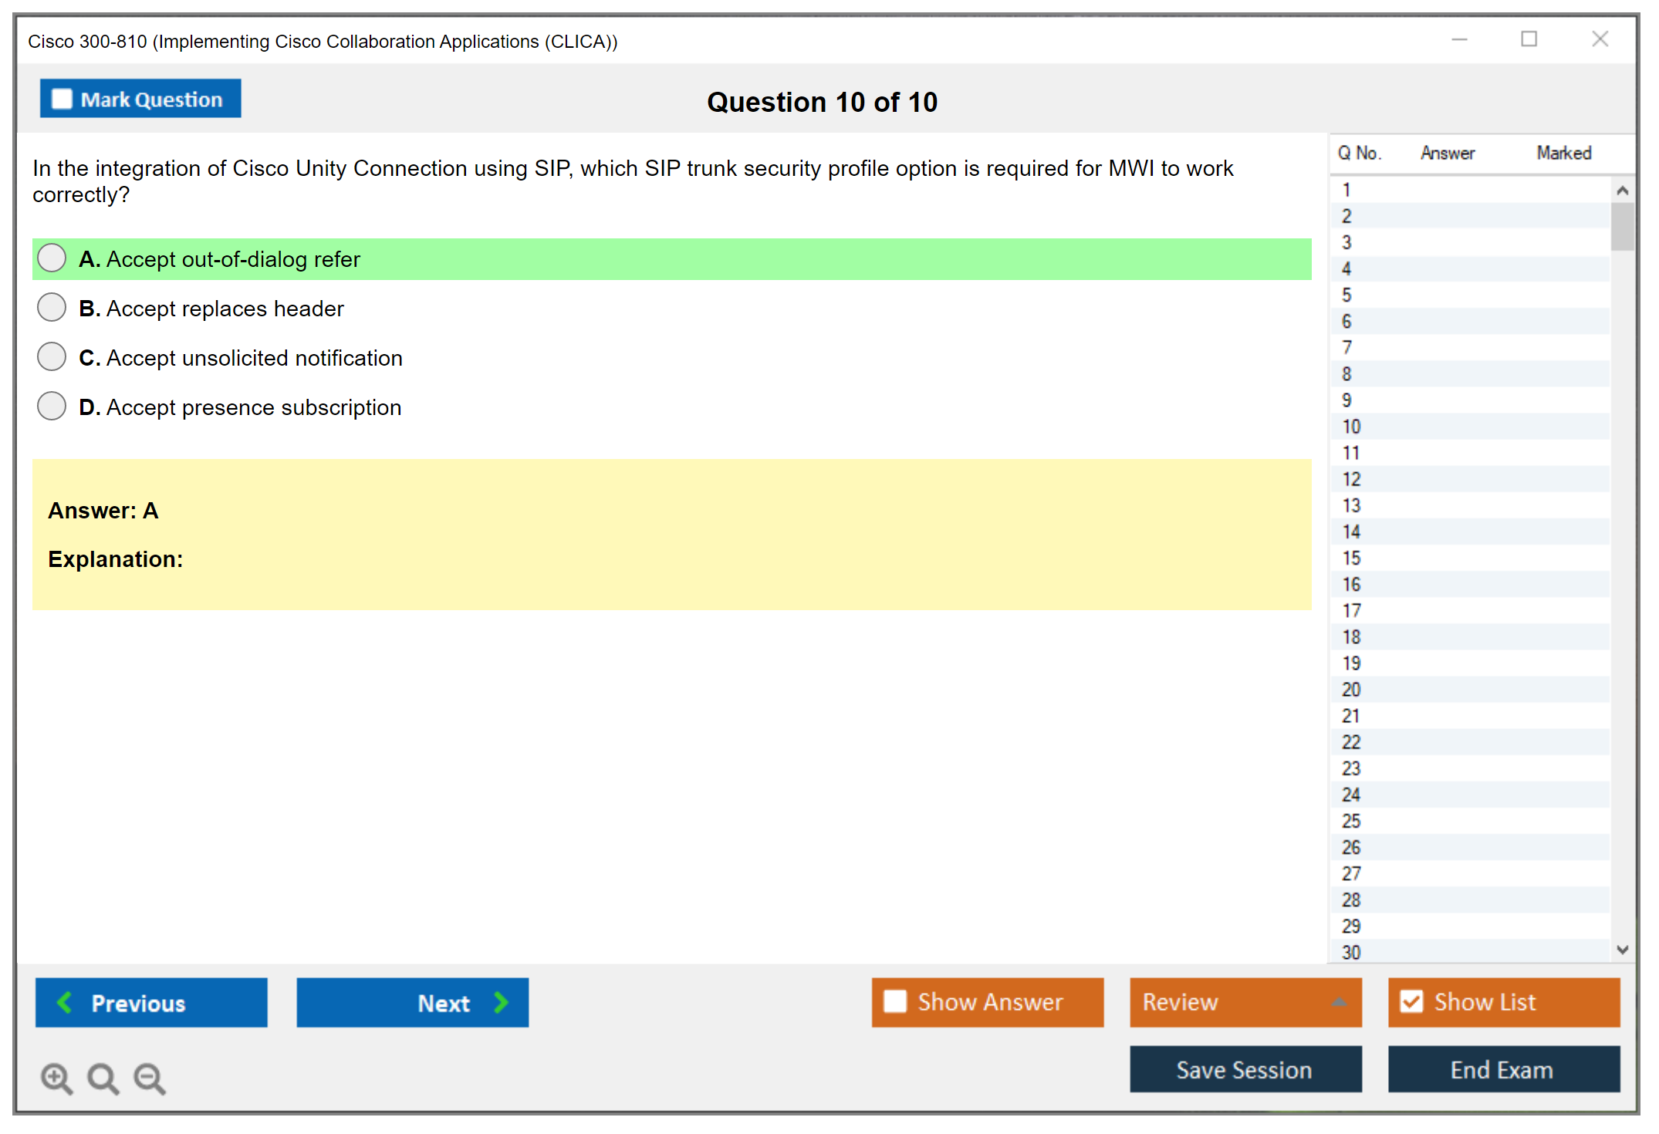The width and height of the screenshot is (1659, 1134).
Task: Enable the Show Answer checkbox
Action: 895,1001
